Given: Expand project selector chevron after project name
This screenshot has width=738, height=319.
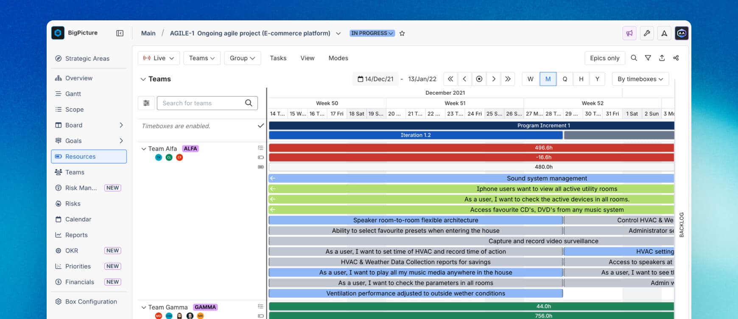Looking at the screenshot, I should pyautogui.click(x=338, y=33).
